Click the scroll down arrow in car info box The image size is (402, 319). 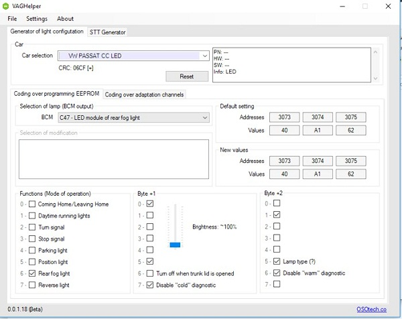[374, 78]
